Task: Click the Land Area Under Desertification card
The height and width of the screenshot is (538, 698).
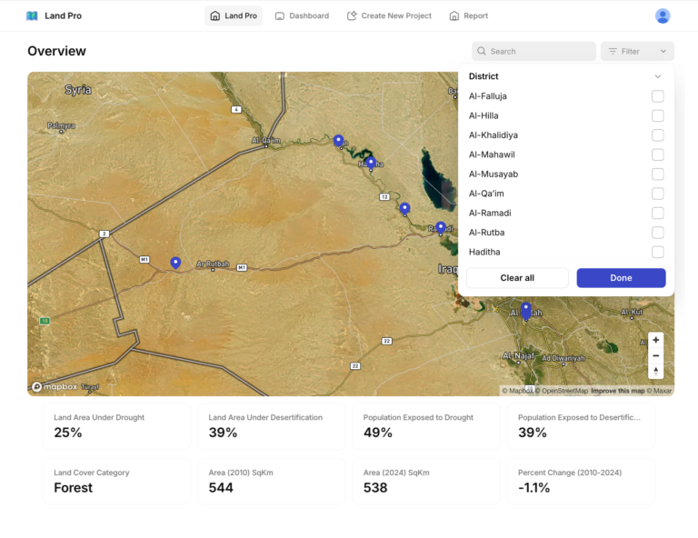Action: point(272,426)
